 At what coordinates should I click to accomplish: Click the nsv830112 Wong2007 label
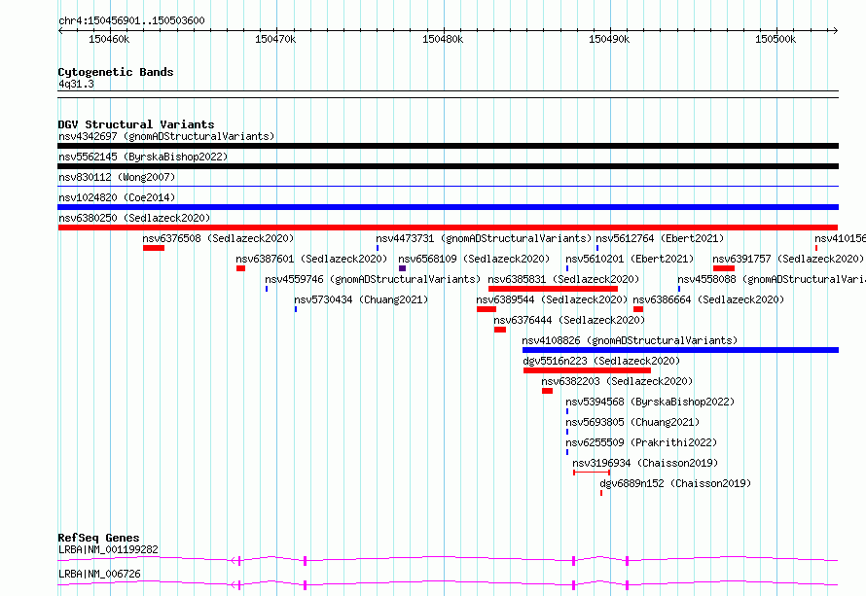tap(117, 177)
